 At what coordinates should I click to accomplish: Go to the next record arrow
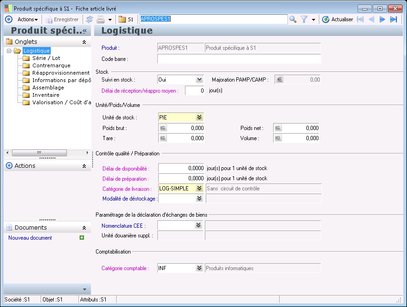point(382,19)
